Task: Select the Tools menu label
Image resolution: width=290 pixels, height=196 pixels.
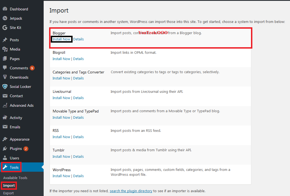Action: pos(14,167)
